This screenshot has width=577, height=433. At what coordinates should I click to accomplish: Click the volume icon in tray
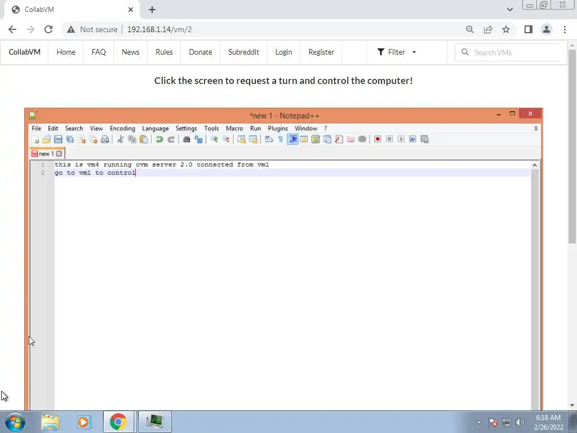tap(520, 422)
